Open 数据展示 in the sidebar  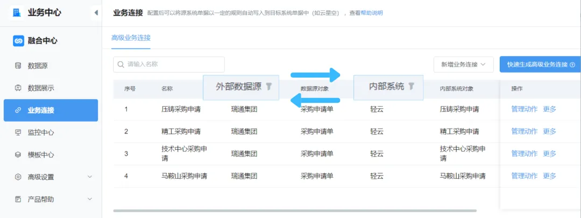pyautogui.click(x=41, y=88)
